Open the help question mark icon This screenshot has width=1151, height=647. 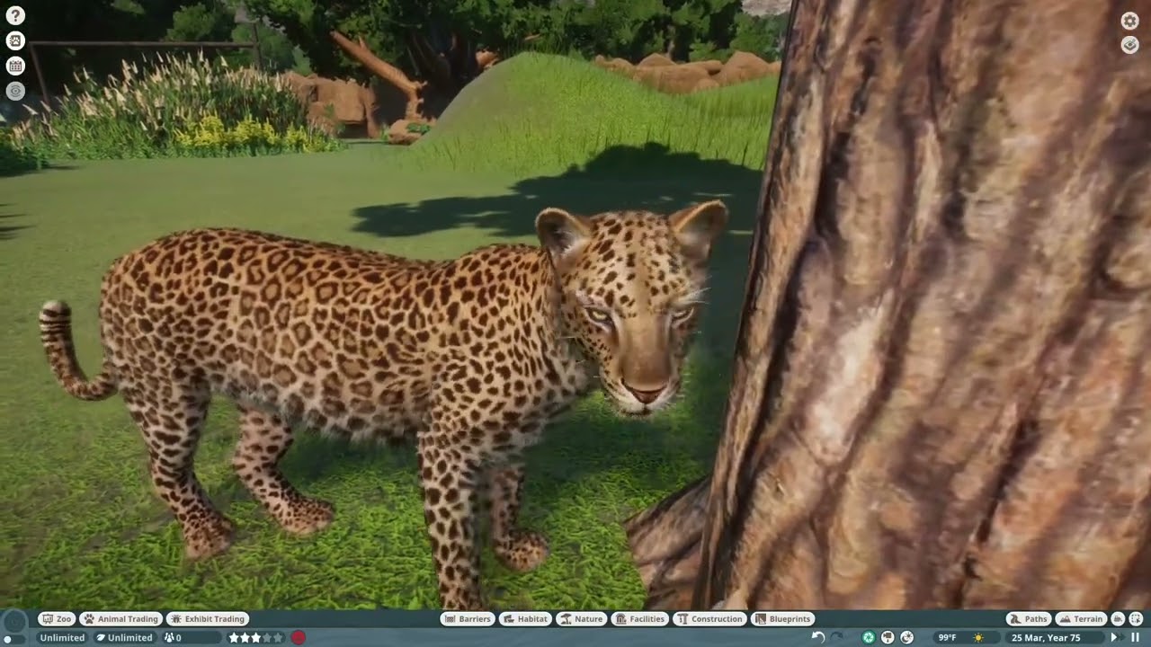pos(15,15)
